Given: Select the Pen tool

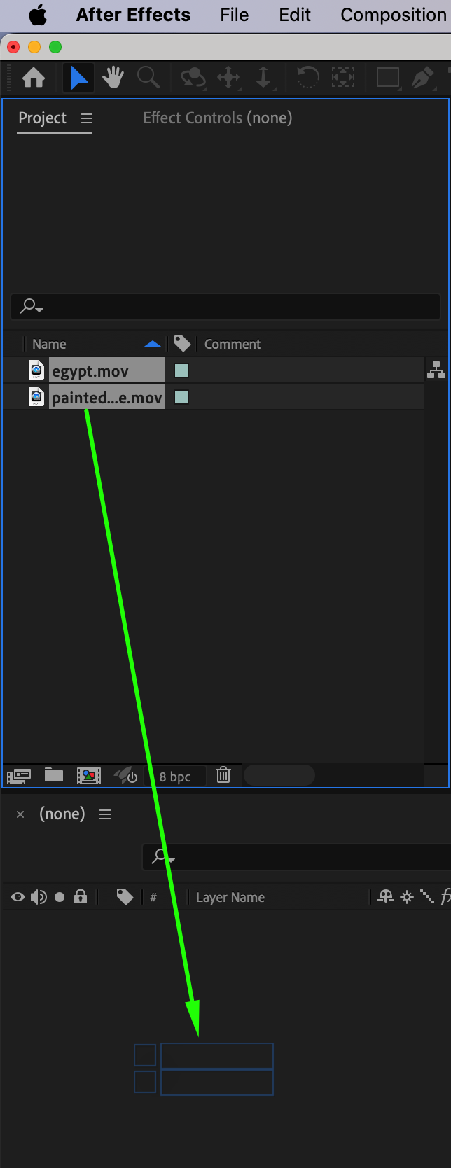Looking at the screenshot, I should pyautogui.click(x=422, y=78).
